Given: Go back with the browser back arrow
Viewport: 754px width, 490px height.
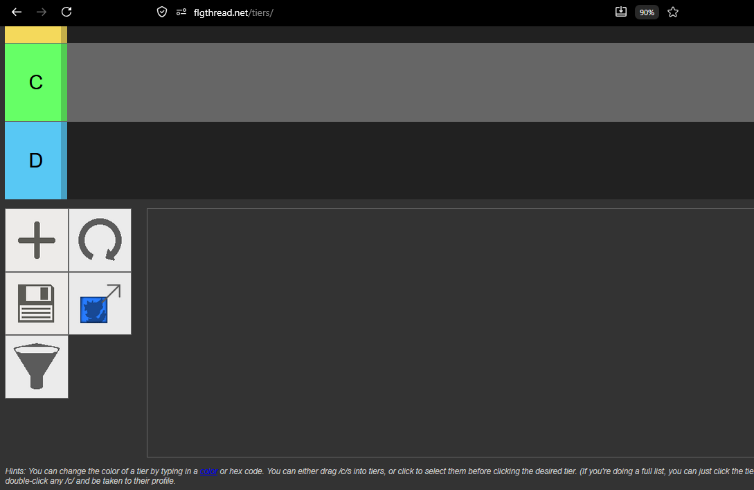Looking at the screenshot, I should [x=17, y=12].
